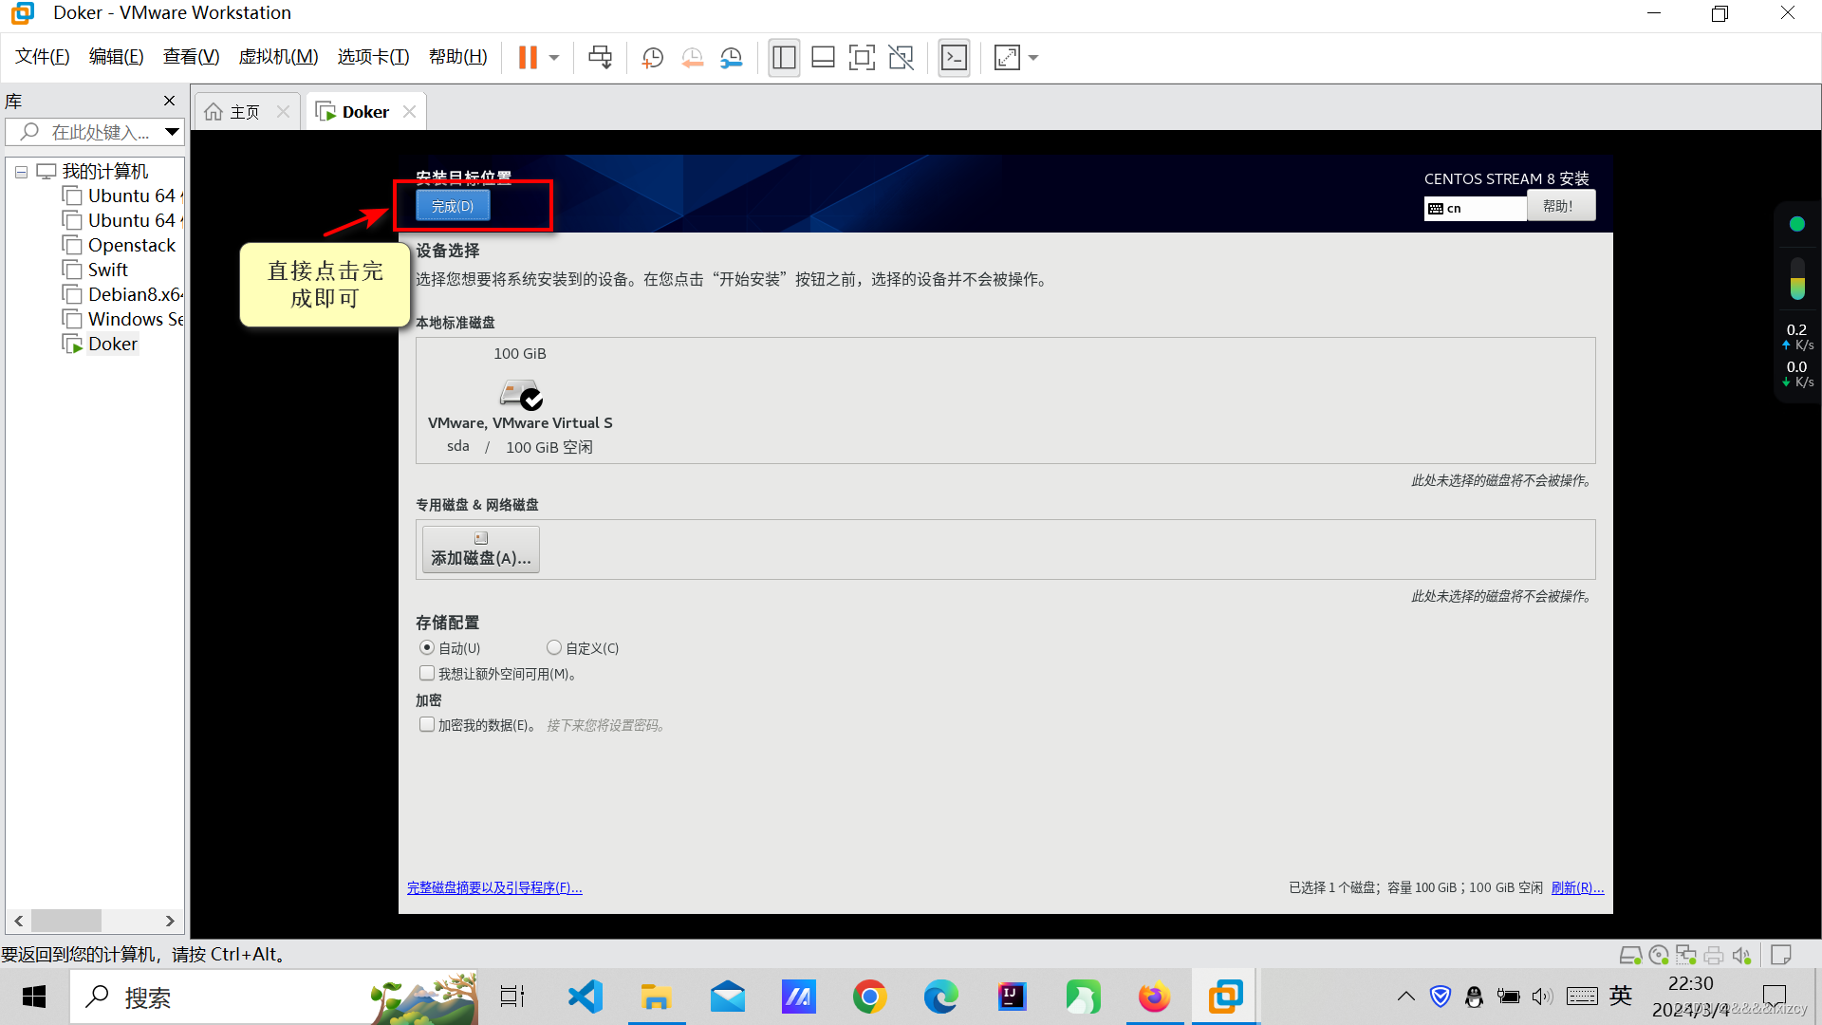
Task: Revert to the previous snapshot
Action: [x=692, y=58]
